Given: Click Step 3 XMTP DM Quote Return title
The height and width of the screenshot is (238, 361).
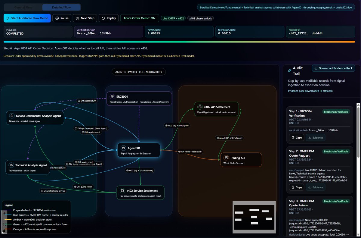Looking at the screenshot, I should (x=301, y=203).
